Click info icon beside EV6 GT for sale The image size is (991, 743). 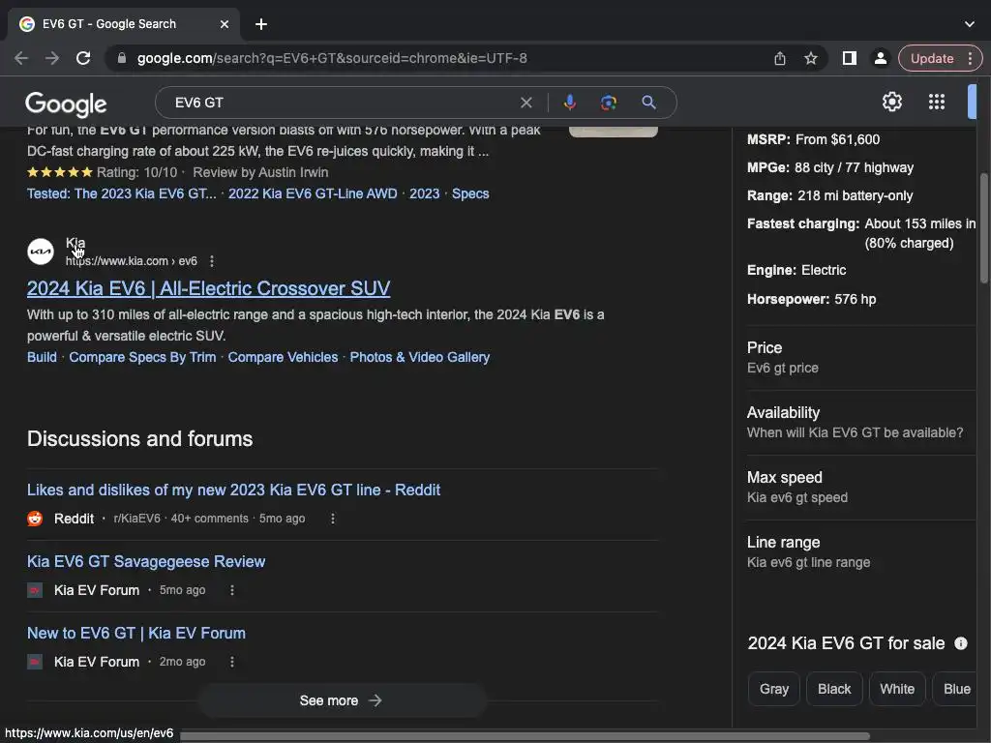[x=961, y=643]
